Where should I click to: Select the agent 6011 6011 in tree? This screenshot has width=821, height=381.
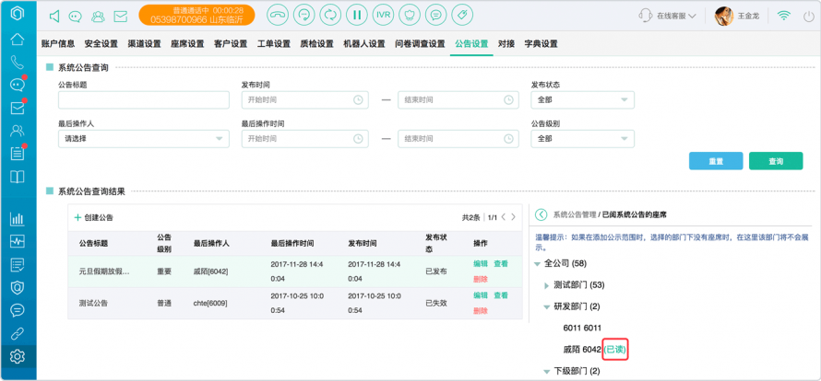pos(582,328)
